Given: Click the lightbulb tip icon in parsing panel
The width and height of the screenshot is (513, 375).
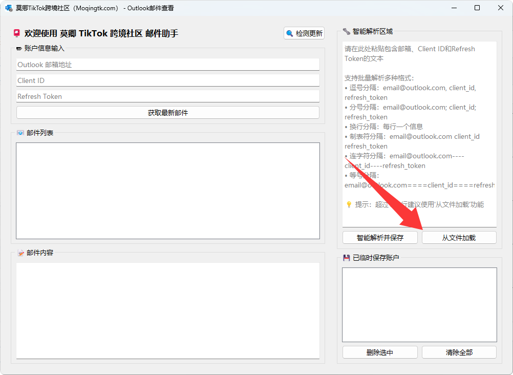Looking at the screenshot, I should coord(348,205).
